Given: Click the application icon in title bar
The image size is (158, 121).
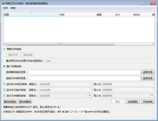Looking at the screenshot, I should 3,3.
